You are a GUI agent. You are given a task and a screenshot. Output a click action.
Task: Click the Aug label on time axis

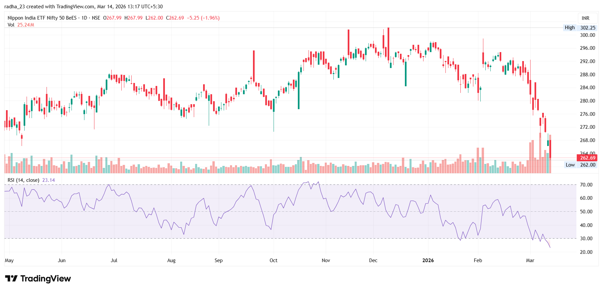tap(171, 260)
